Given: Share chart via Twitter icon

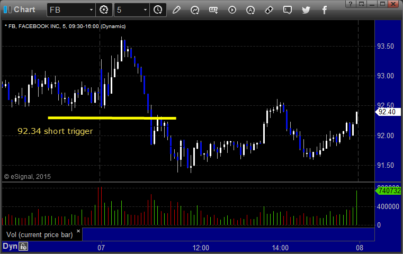Looking at the screenshot, I should [306, 10].
